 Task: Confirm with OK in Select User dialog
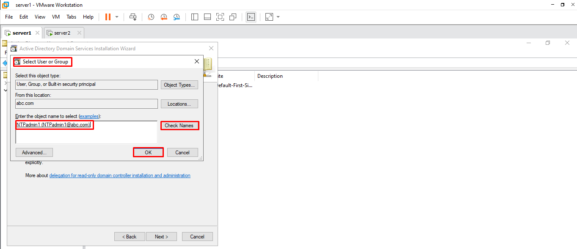pyautogui.click(x=148, y=153)
